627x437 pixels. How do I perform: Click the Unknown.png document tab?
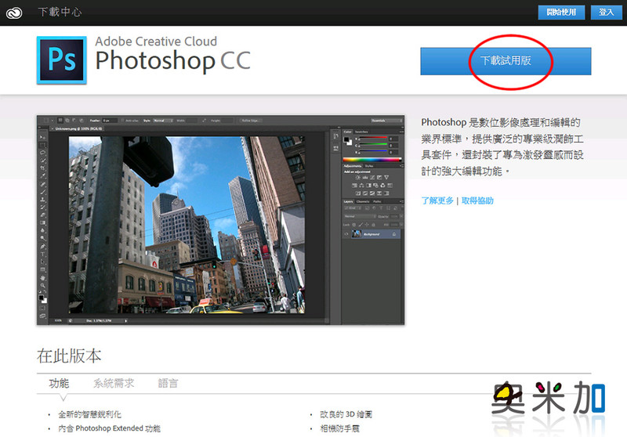tap(77, 128)
